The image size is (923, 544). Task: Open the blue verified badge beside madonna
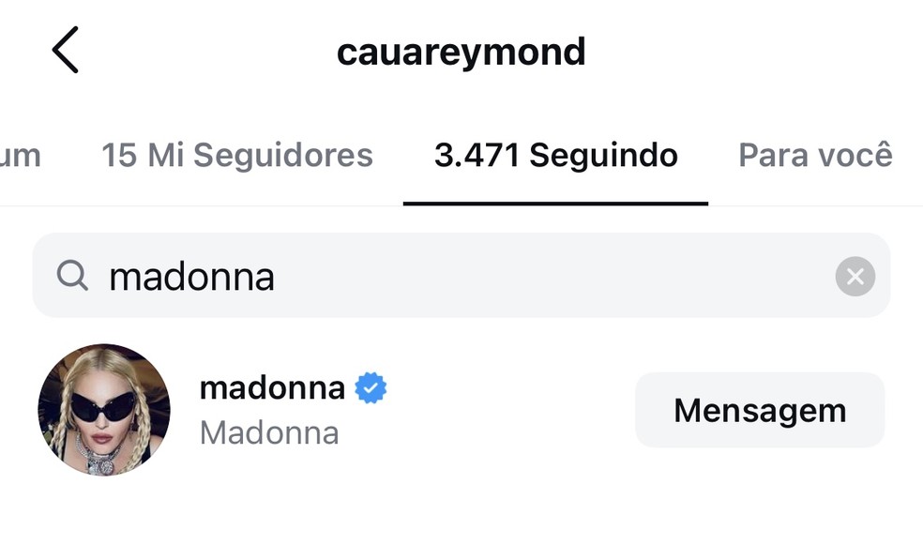click(371, 388)
